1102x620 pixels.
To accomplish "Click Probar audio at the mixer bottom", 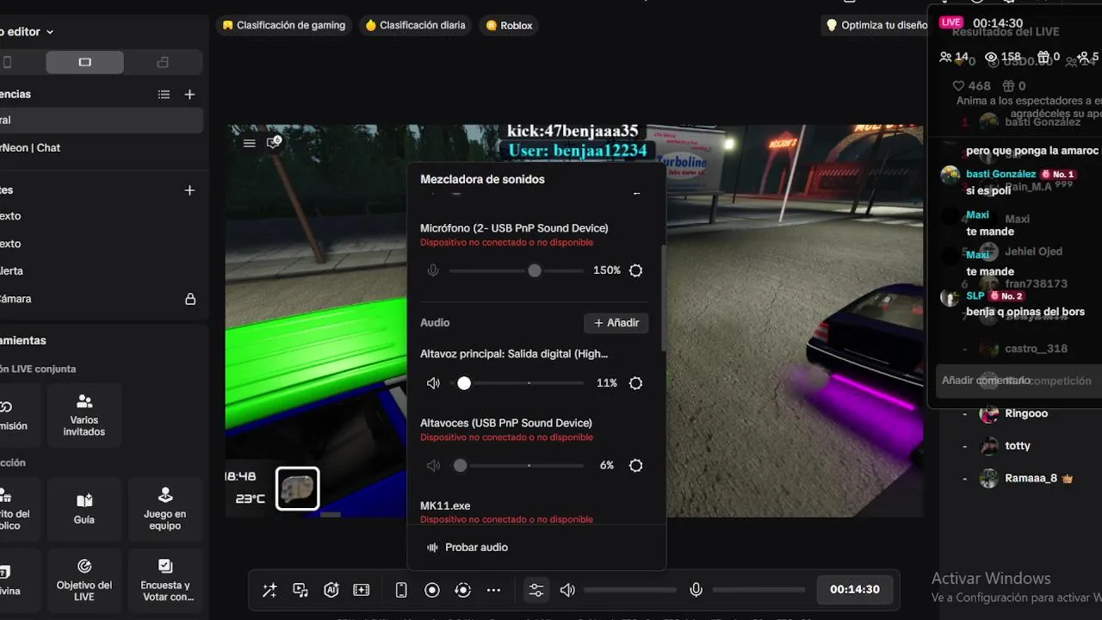I will (467, 548).
